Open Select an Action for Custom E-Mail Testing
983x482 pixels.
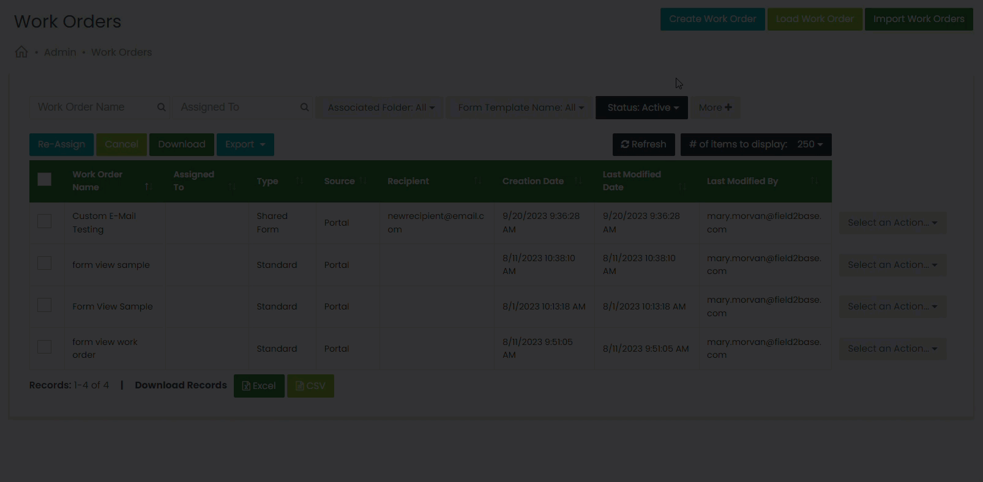pos(892,223)
